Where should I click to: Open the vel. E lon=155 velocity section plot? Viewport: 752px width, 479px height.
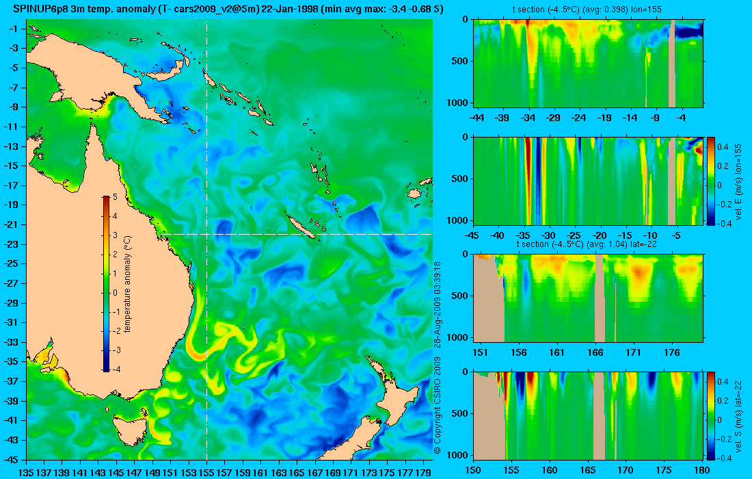(x=589, y=181)
